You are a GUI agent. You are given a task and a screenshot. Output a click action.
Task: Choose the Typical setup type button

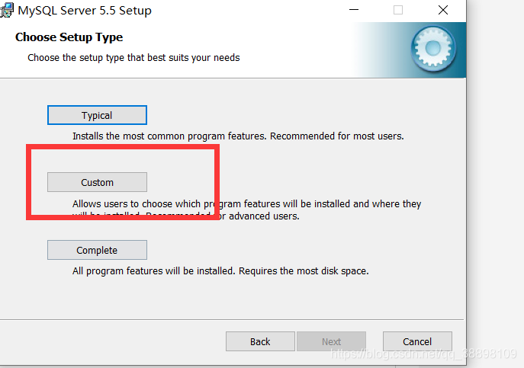[97, 115]
